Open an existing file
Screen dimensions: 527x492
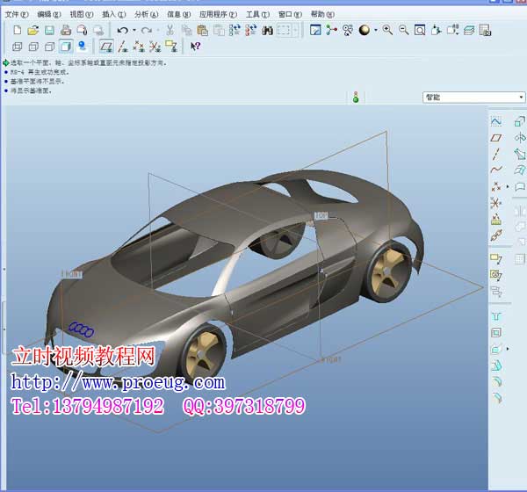tap(33, 30)
